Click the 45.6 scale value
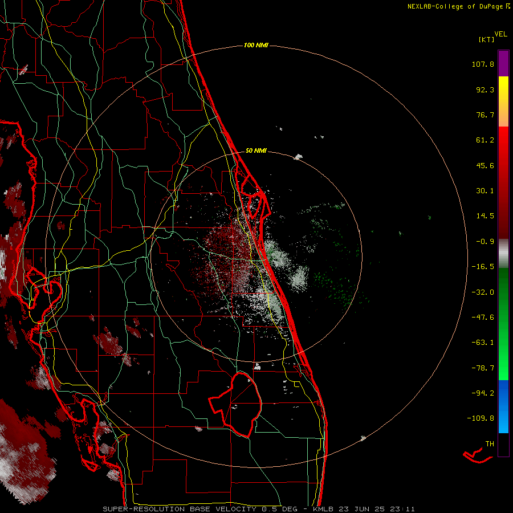Image resolution: width=513 pixels, height=513 pixels. pyautogui.click(x=485, y=165)
